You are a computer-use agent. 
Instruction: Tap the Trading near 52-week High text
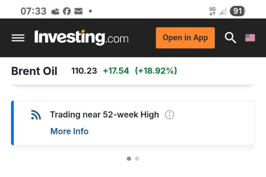coord(104,115)
